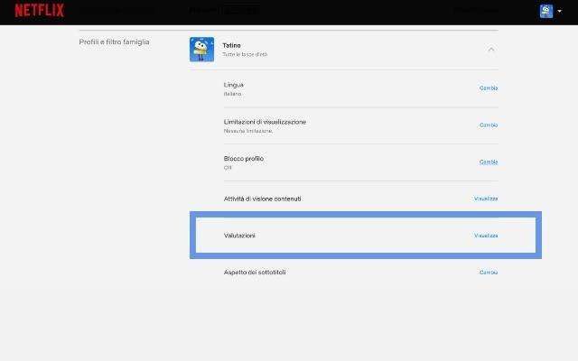Image resolution: width=578 pixels, height=361 pixels.
Task: Click the Blocco profilo label
Action: [x=244, y=159]
